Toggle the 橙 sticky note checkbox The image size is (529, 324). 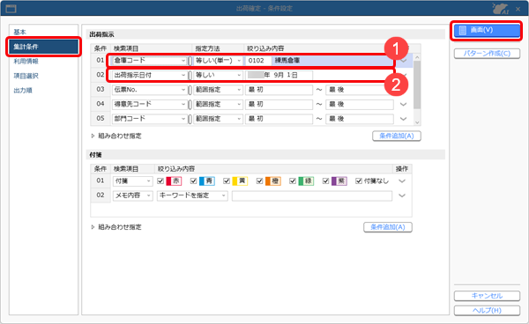(260, 181)
